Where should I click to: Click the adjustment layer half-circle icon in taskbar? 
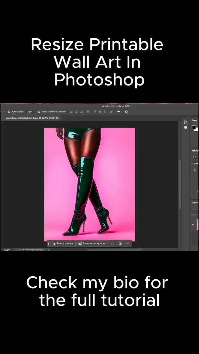[120, 244]
